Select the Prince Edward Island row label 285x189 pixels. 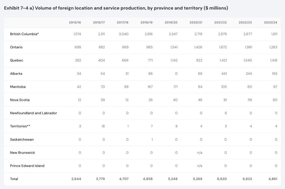pos(27,166)
